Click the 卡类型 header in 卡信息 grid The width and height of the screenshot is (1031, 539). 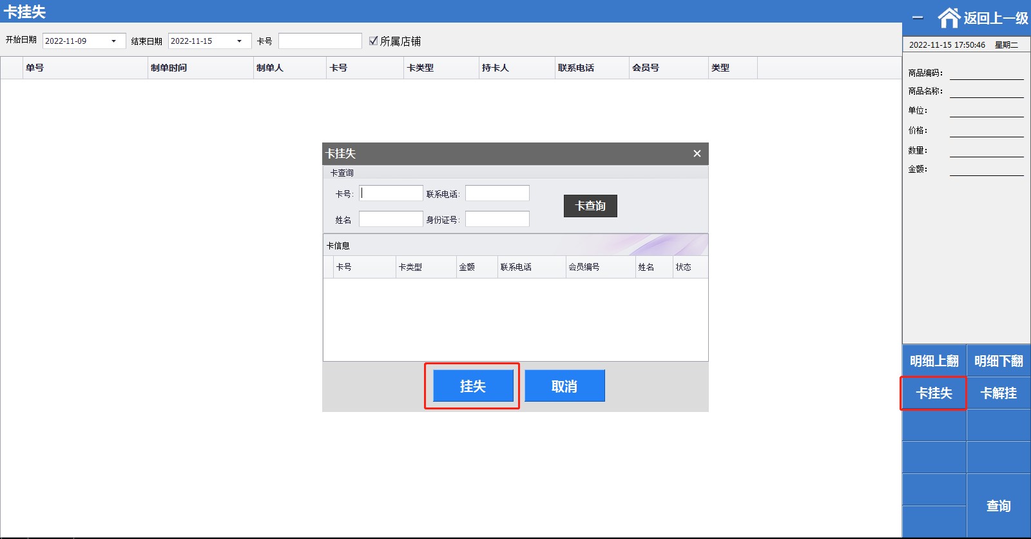click(x=426, y=267)
